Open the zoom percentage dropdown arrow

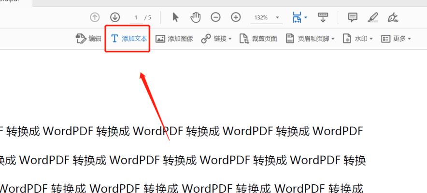pyautogui.click(x=277, y=18)
